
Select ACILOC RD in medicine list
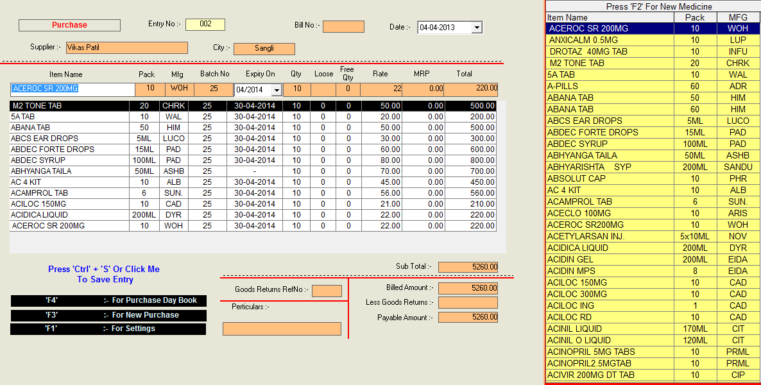pos(653,318)
